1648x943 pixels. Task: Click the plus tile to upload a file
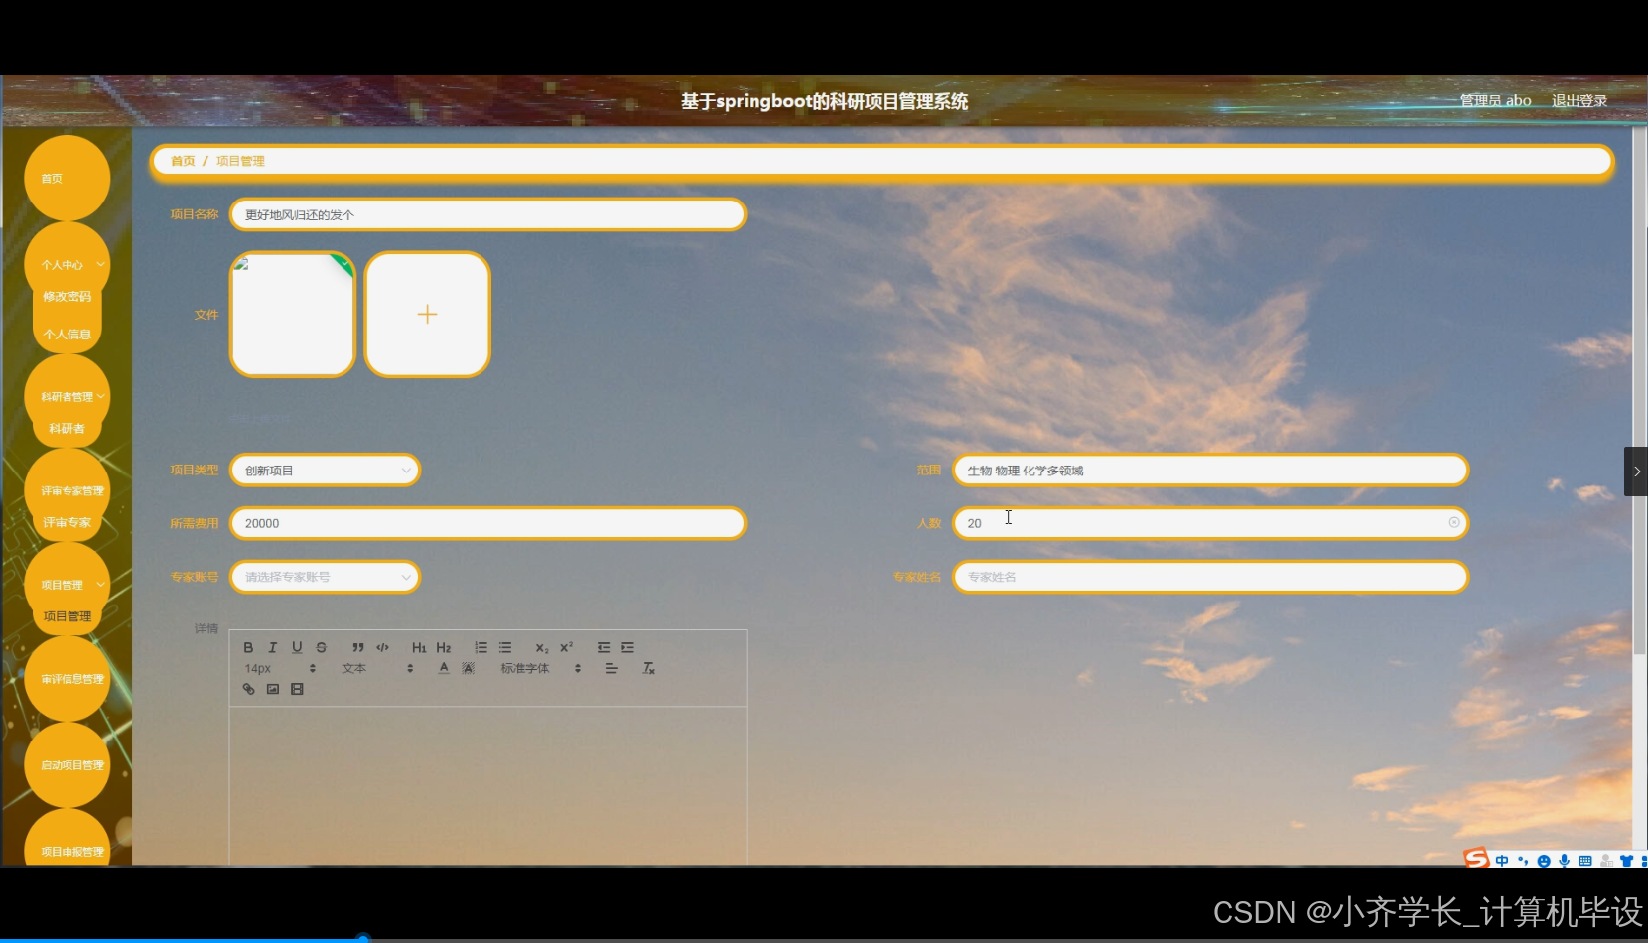(427, 314)
